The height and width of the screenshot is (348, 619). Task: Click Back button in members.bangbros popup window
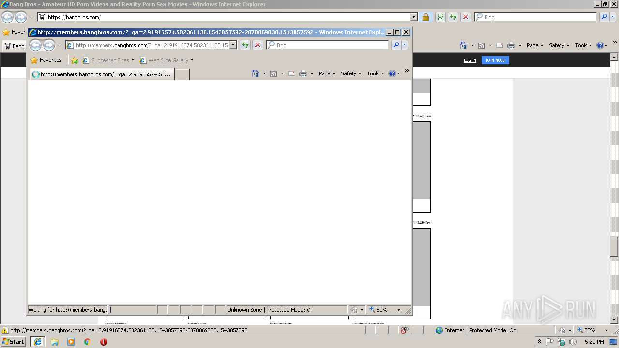36,45
